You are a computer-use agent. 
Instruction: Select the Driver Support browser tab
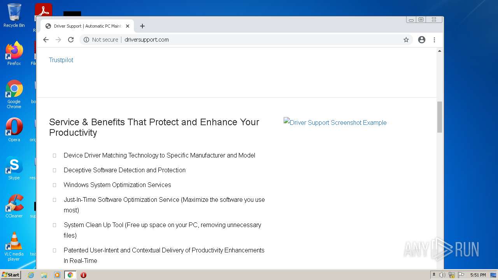[87, 26]
